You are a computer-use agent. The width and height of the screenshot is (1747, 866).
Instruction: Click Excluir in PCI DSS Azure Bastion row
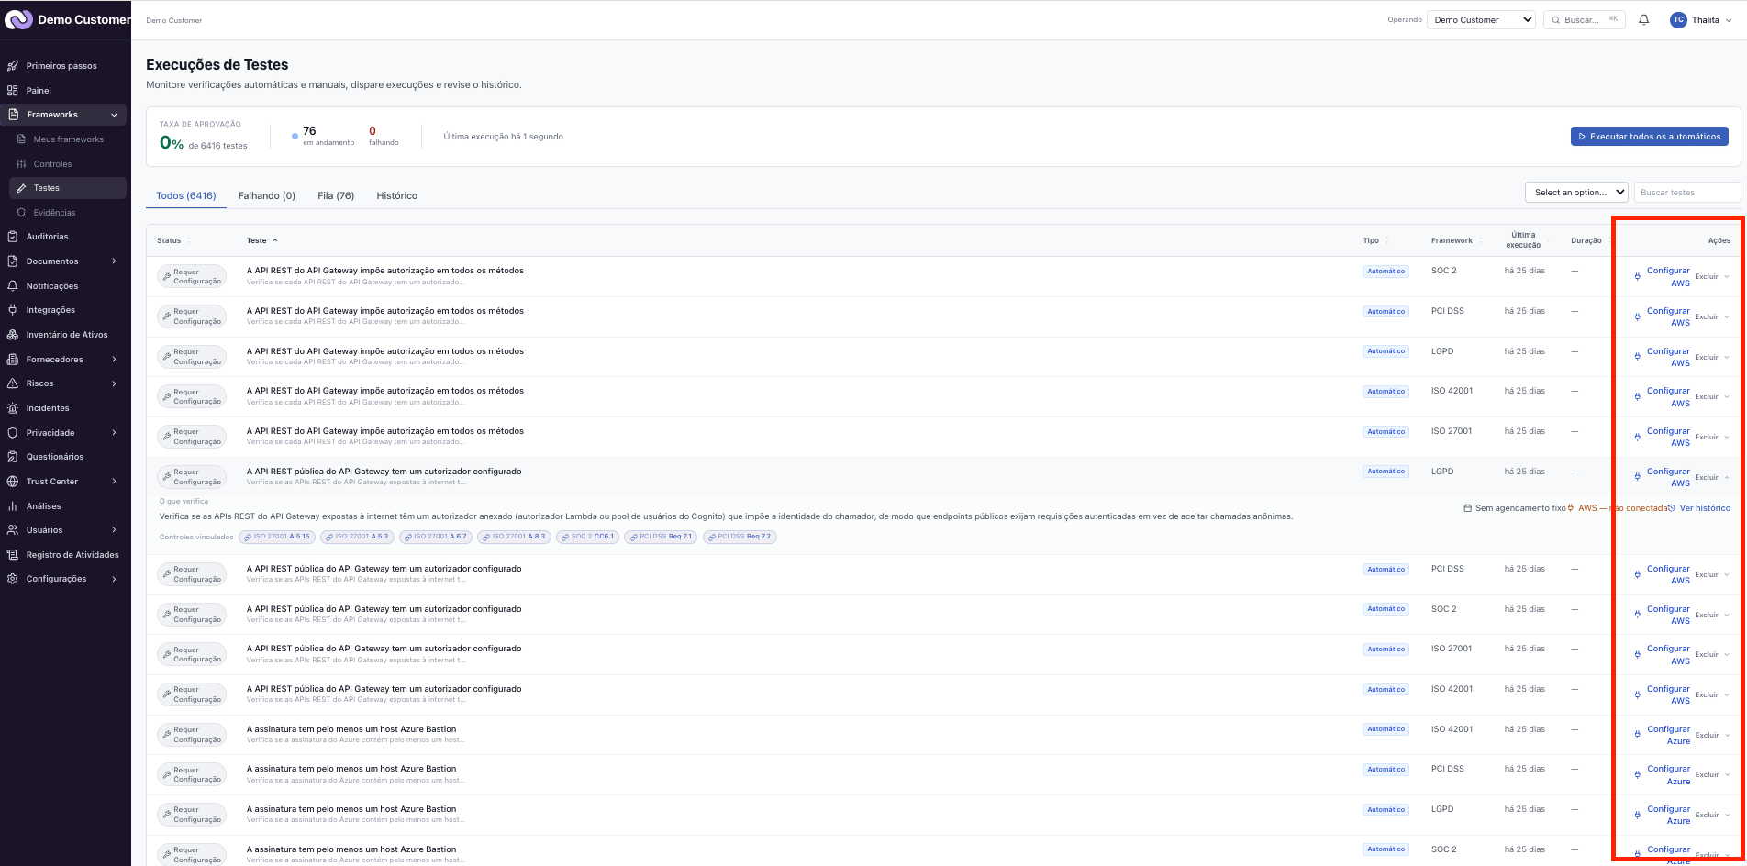pos(1707,775)
